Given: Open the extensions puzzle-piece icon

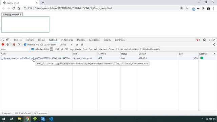Looking at the screenshot, I should [203, 8].
